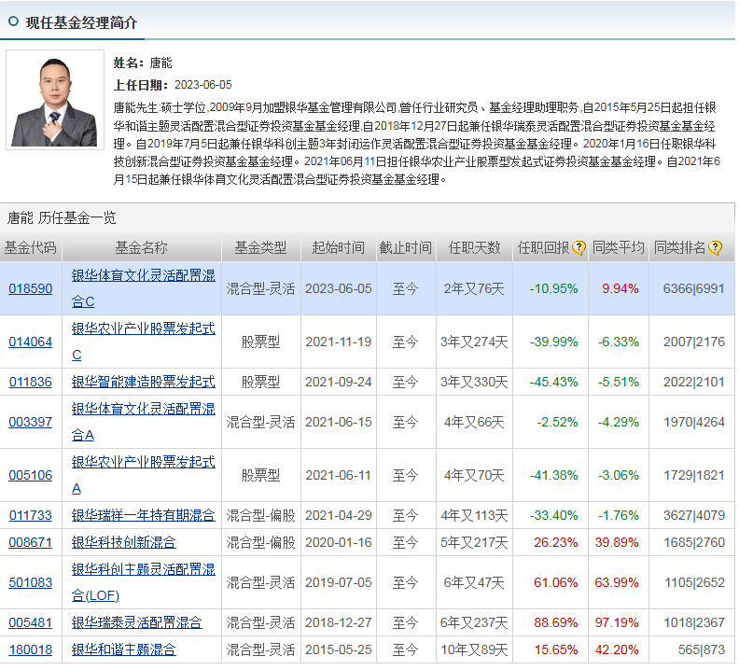The image size is (739, 670).
Task: Open fund code link 011733
Action: point(31,515)
